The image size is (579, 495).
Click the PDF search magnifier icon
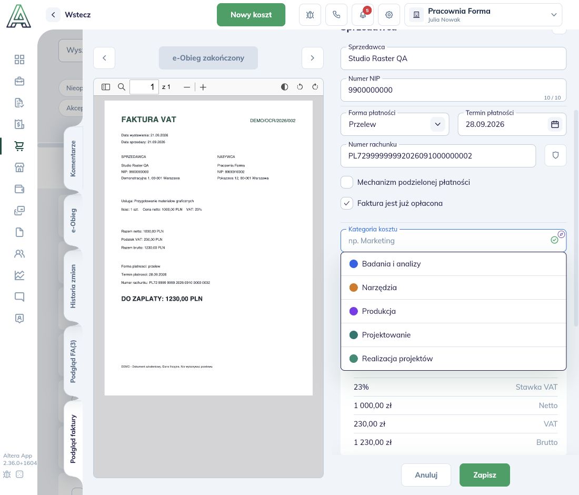coord(121,87)
